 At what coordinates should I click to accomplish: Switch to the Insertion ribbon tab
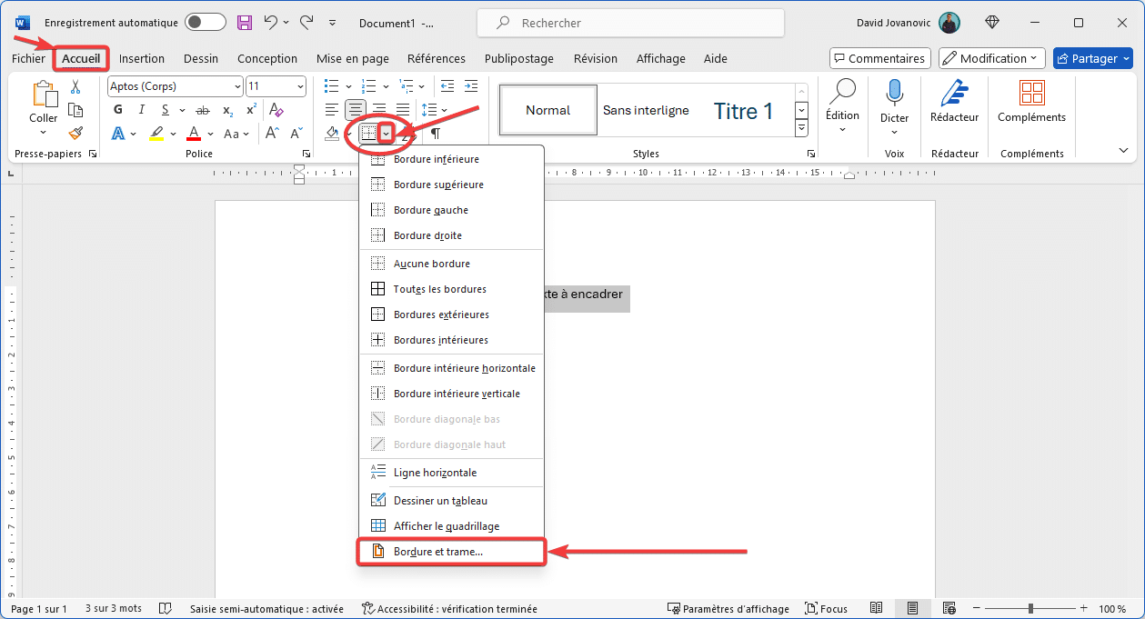142,58
